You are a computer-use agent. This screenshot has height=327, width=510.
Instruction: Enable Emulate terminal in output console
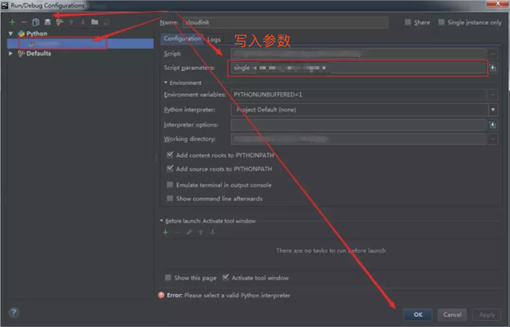pos(170,185)
